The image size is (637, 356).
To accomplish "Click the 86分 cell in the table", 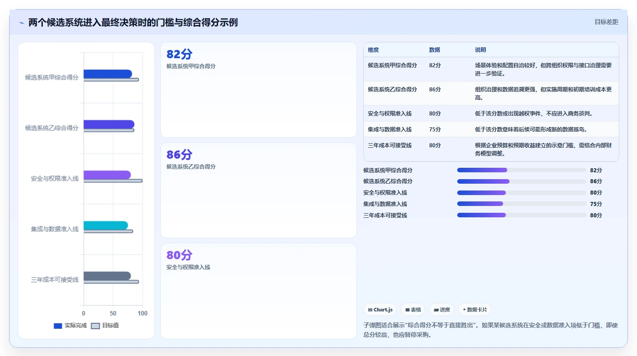I will click(435, 90).
